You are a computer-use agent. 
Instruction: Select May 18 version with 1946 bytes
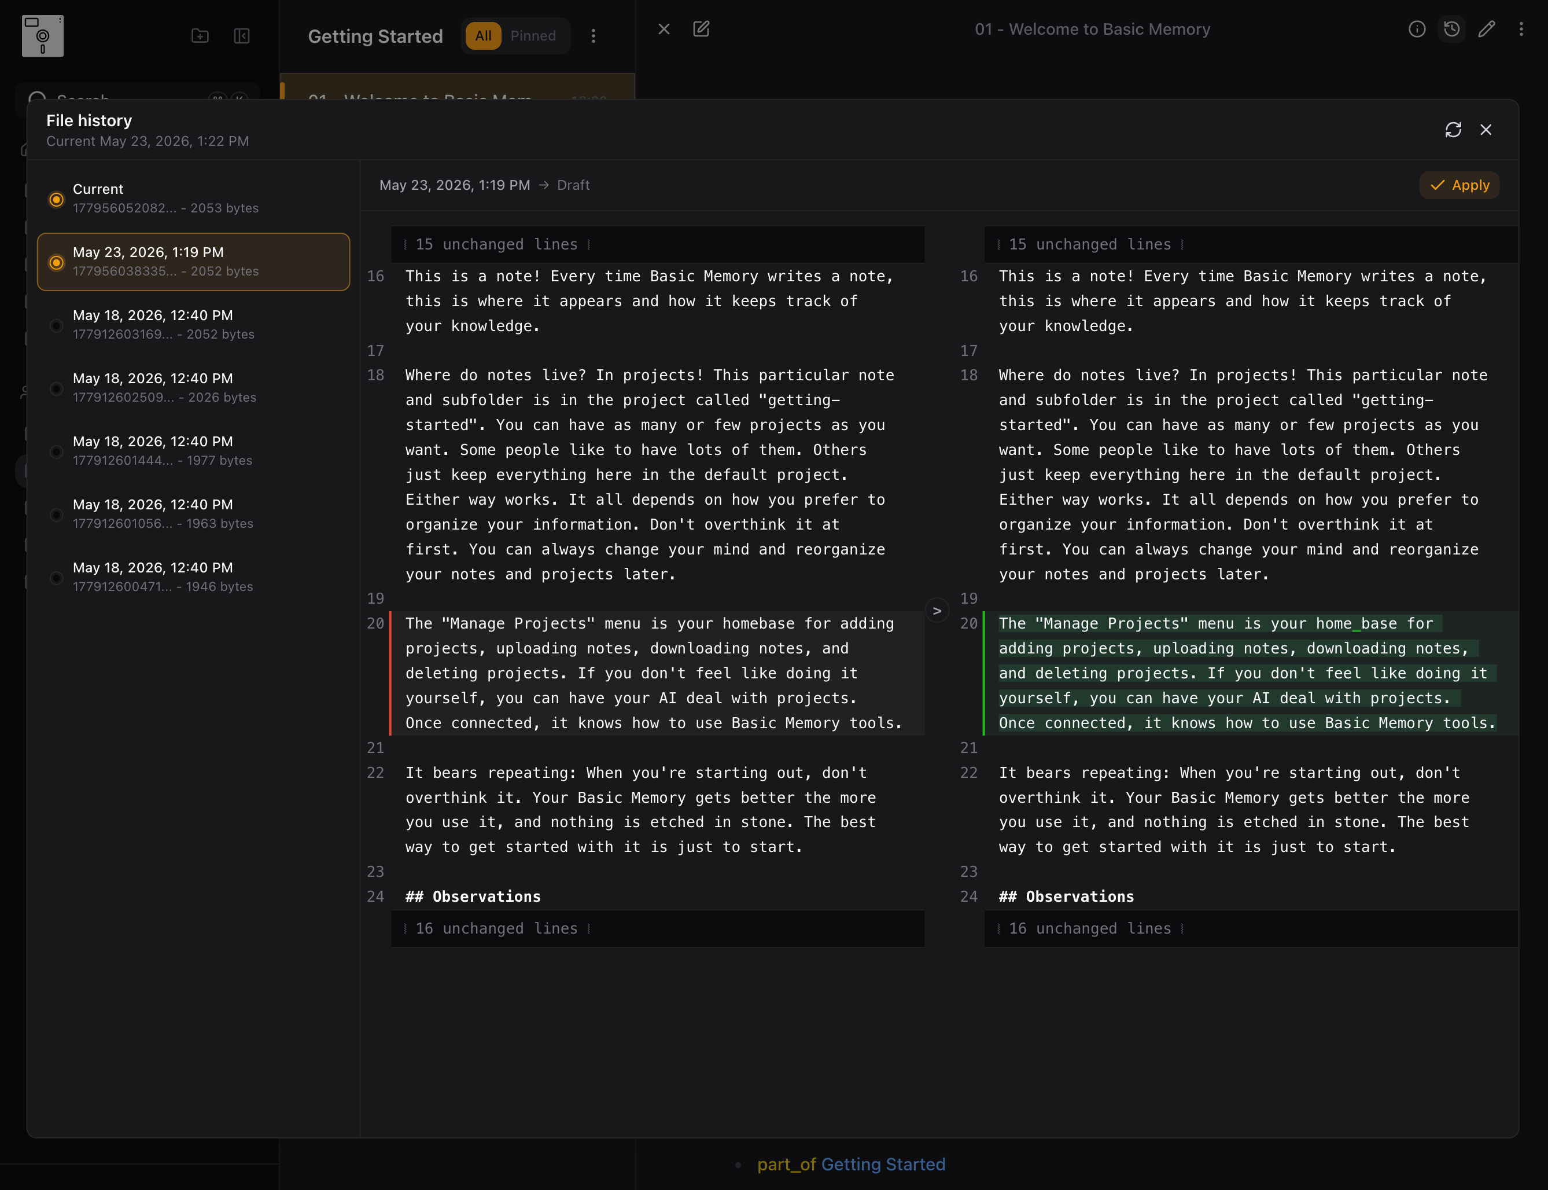(193, 576)
